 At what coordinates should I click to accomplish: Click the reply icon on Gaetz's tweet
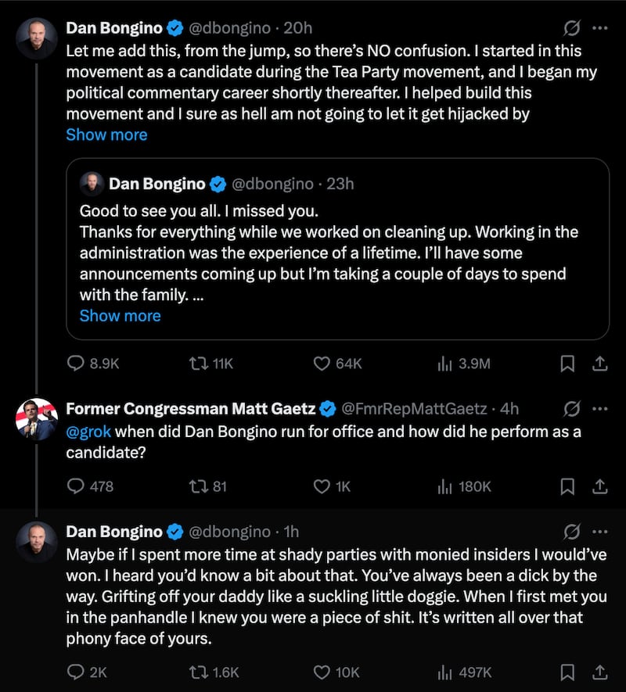coord(75,486)
